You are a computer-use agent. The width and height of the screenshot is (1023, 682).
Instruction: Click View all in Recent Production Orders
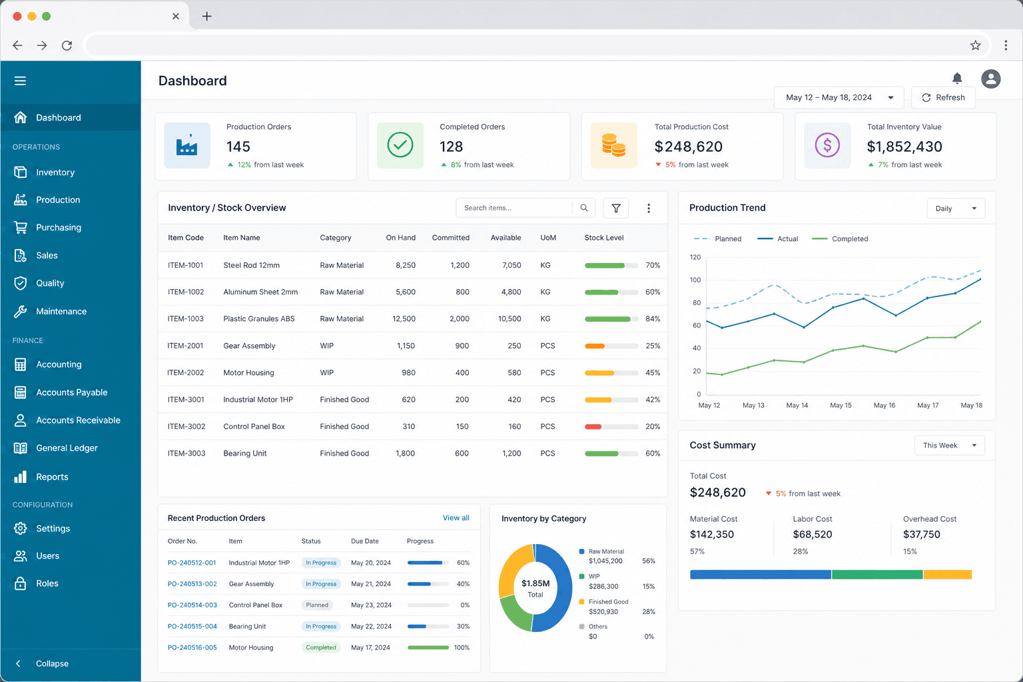click(x=456, y=518)
